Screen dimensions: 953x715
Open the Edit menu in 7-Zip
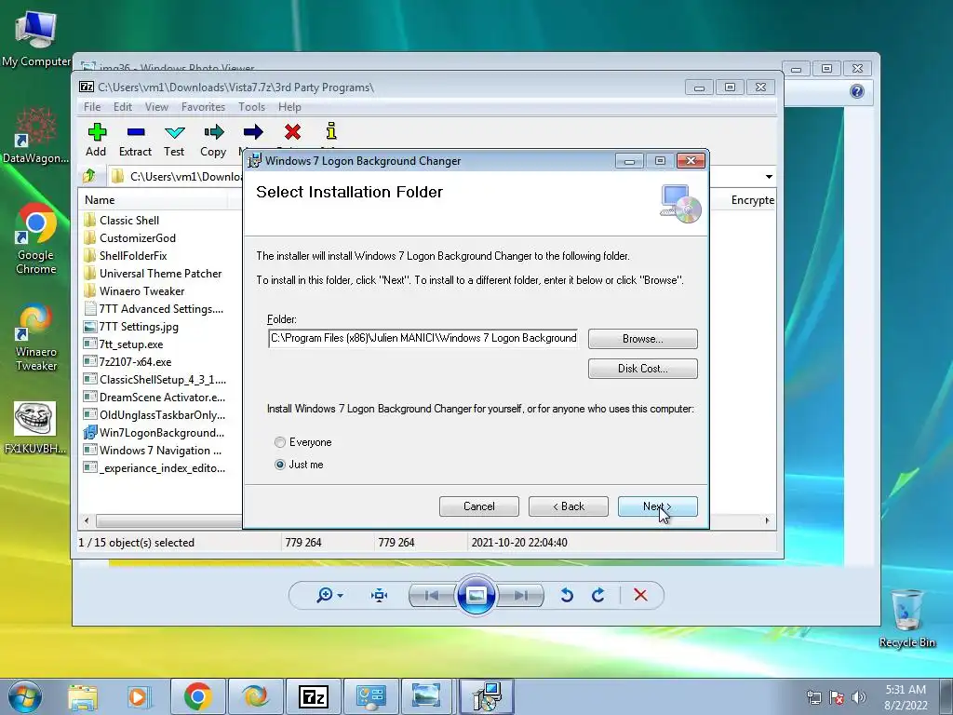[123, 107]
